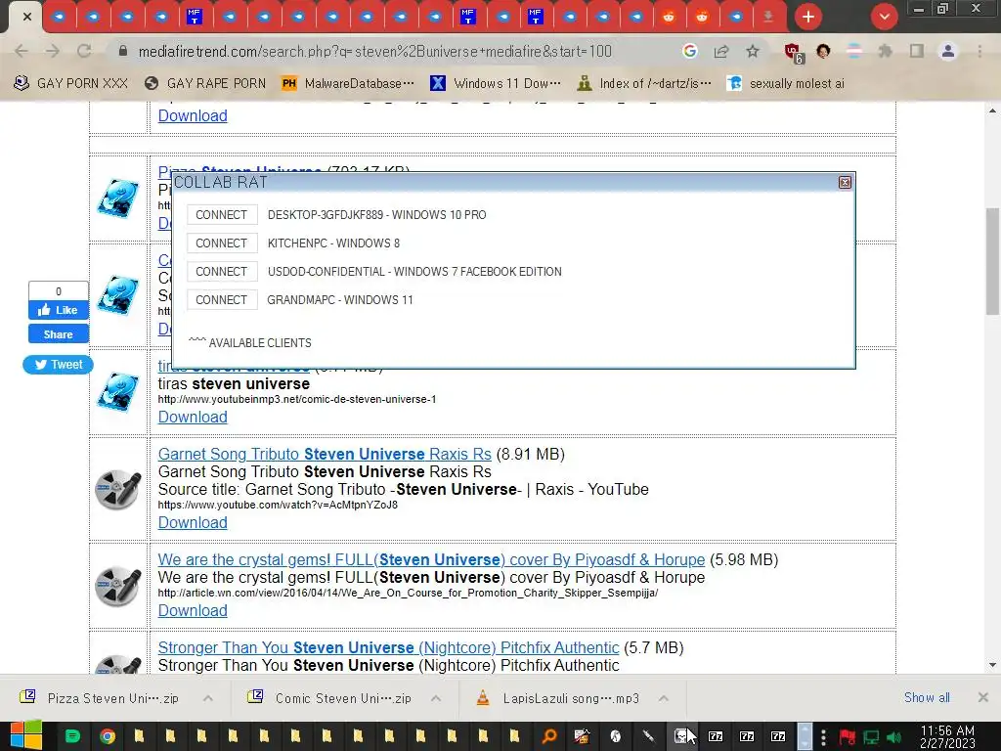Open the Chrome three-dot menu
The height and width of the screenshot is (751, 1001).
click(x=979, y=51)
